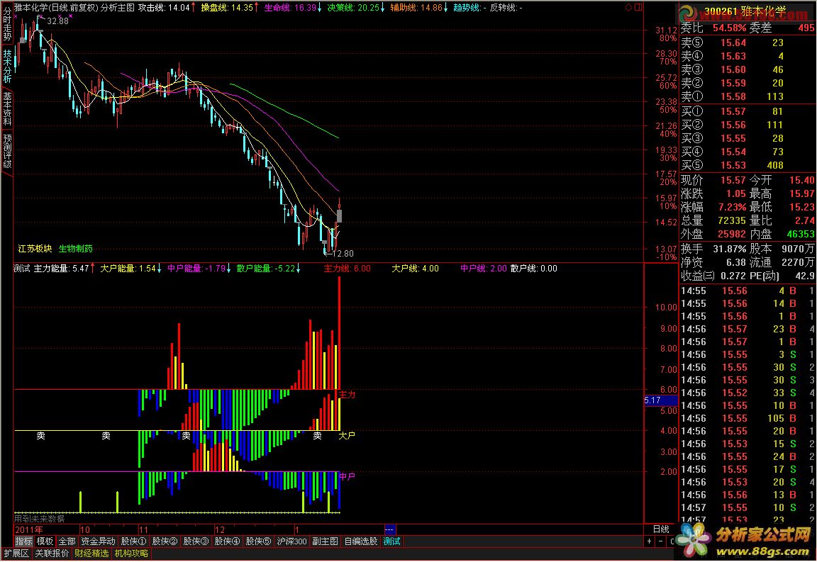Click the split-window icon beside the diamond
The height and width of the screenshot is (562, 817).
[638, 7]
